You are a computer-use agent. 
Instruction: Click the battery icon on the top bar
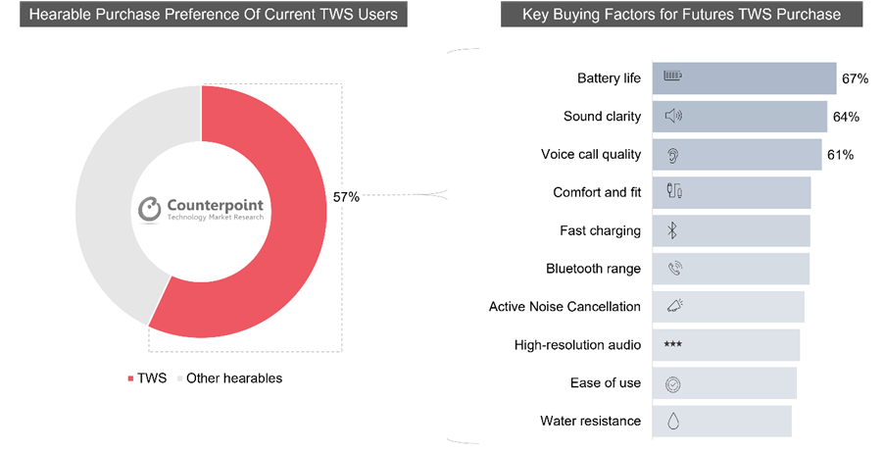tap(674, 77)
